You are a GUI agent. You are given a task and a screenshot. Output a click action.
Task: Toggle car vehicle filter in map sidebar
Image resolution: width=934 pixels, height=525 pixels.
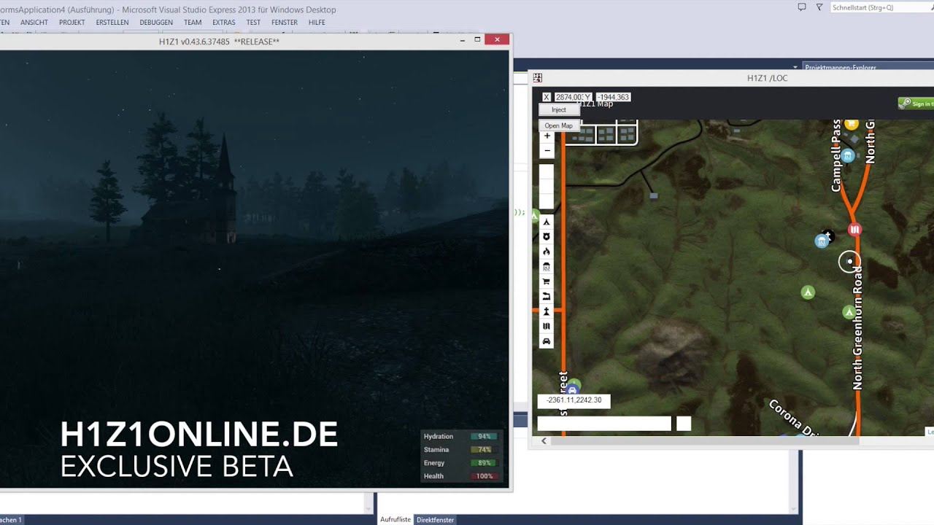[x=547, y=341]
